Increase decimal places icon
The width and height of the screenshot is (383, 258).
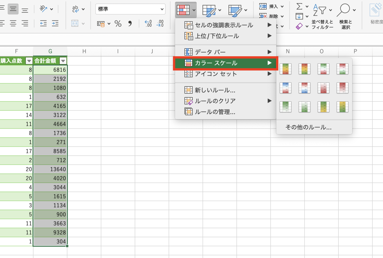[148, 24]
